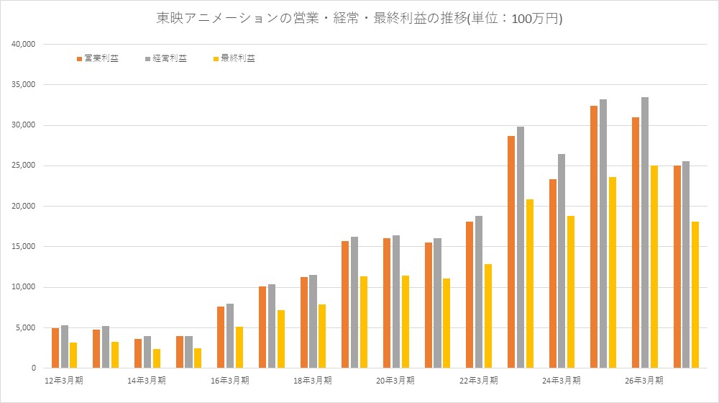Click the 26年3月期 x-axis label
The image size is (719, 403).
pyautogui.click(x=644, y=381)
